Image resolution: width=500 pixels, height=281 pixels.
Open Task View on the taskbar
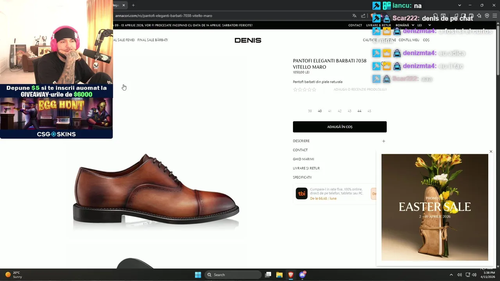pyautogui.click(x=268, y=275)
